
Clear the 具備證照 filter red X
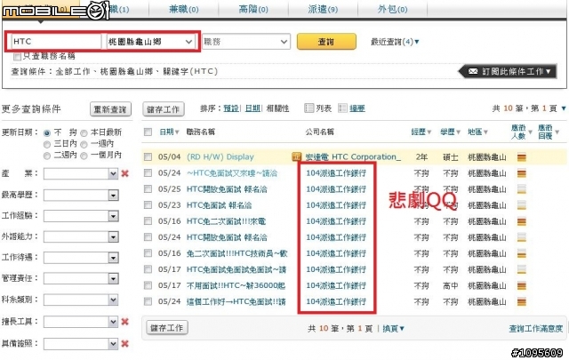tap(124, 343)
